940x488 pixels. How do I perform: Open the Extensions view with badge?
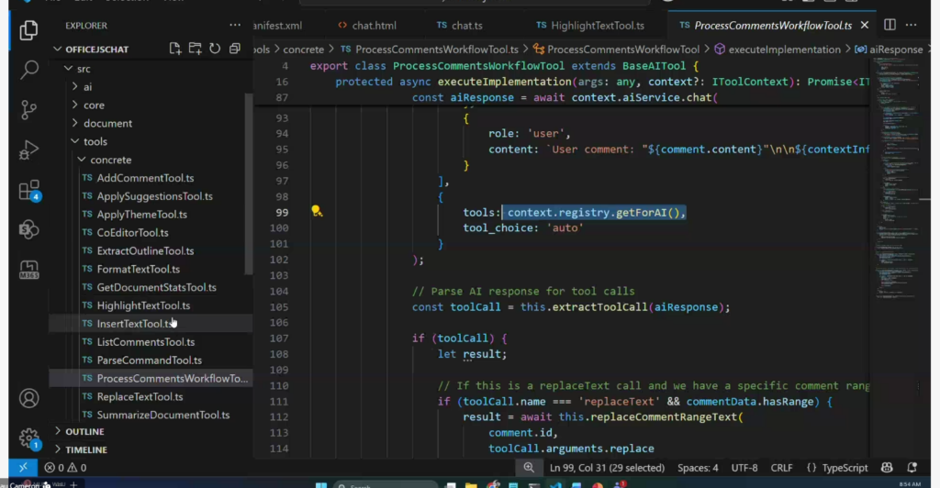tap(28, 190)
